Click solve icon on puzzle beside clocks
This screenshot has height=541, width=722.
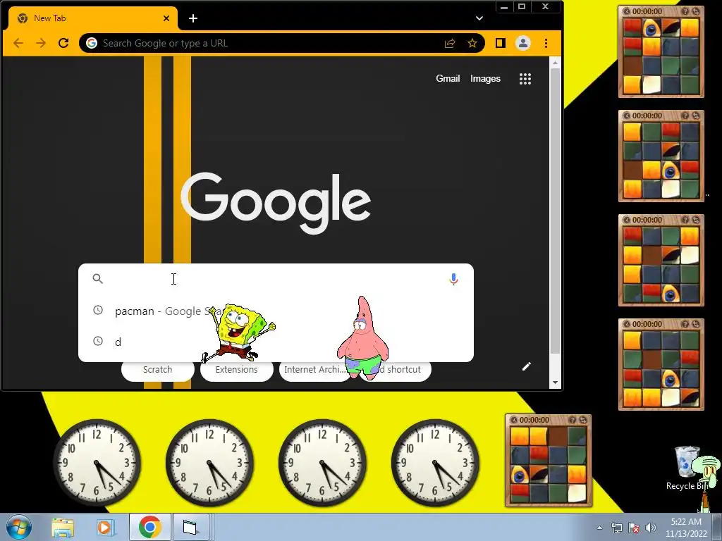pyautogui.click(x=583, y=420)
